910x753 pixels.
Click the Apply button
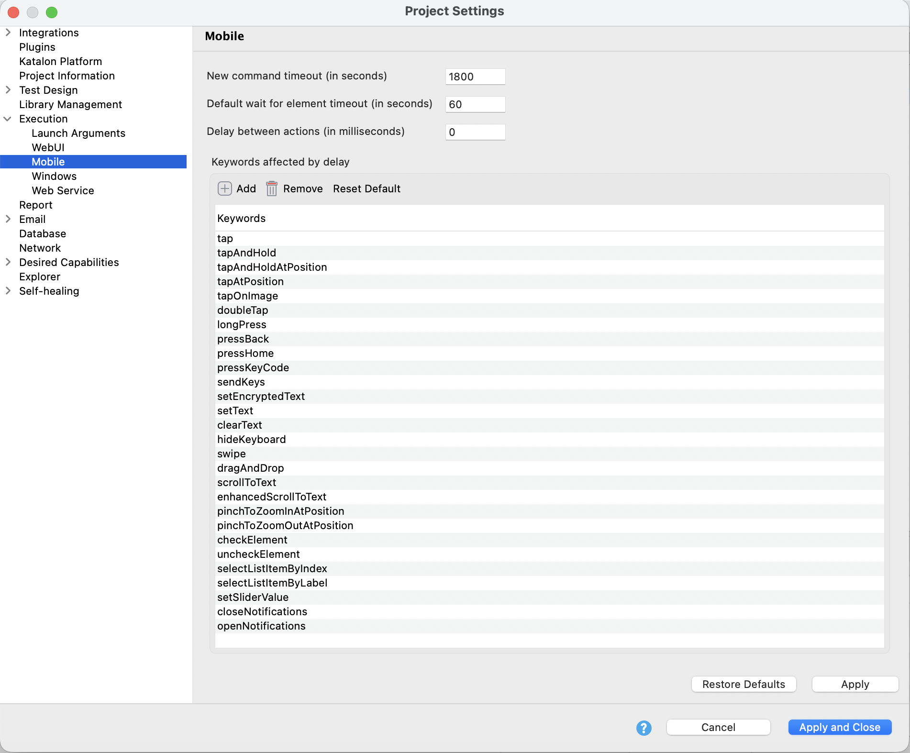(x=855, y=684)
